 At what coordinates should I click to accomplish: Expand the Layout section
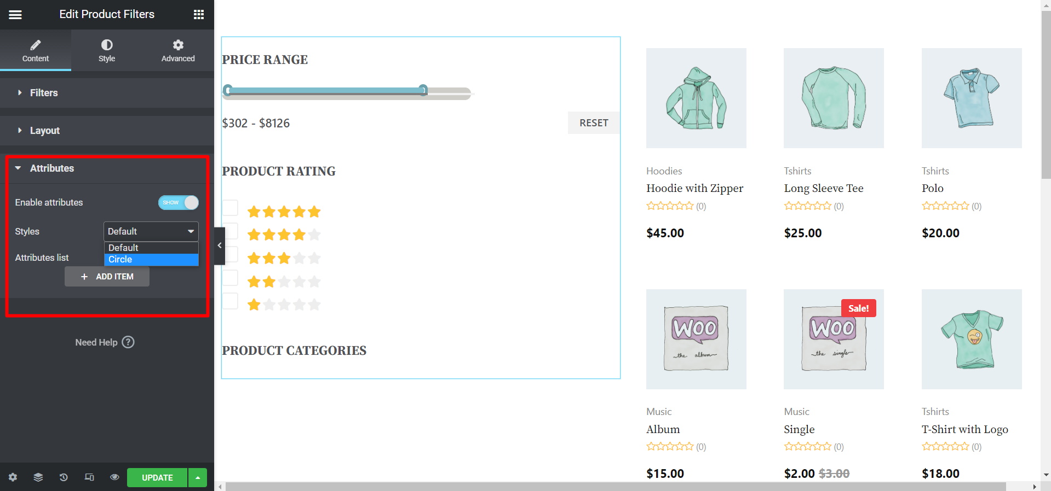click(x=45, y=131)
